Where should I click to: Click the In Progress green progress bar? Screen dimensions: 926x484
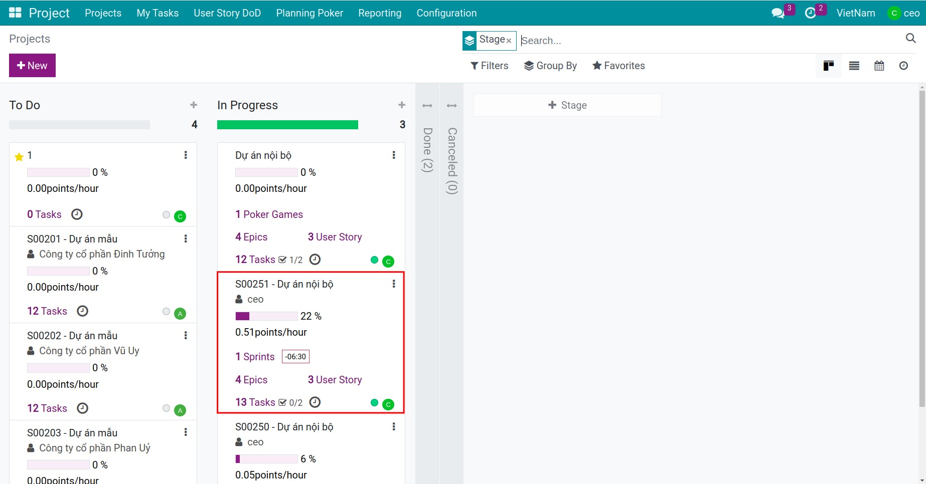pos(287,125)
